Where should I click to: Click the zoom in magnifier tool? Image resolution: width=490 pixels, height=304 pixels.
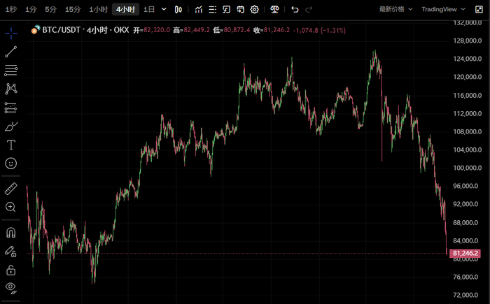click(11, 207)
